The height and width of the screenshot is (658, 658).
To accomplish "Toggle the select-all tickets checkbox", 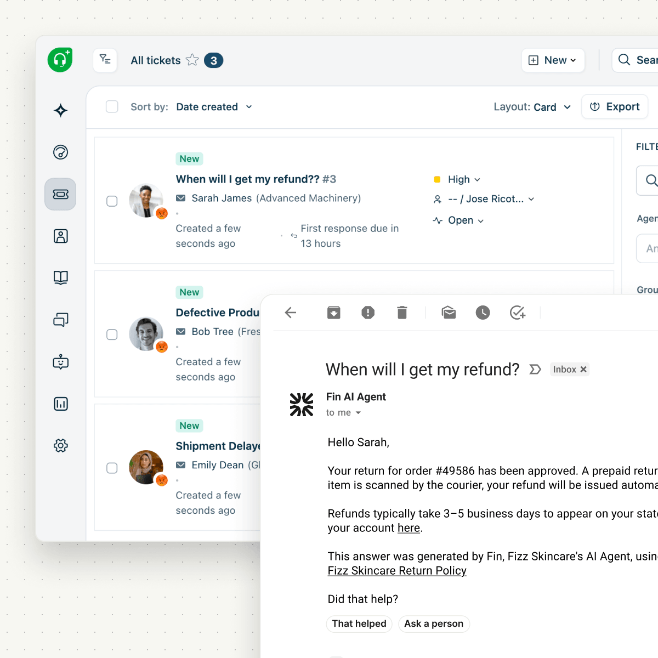I will click(x=112, y=106).
